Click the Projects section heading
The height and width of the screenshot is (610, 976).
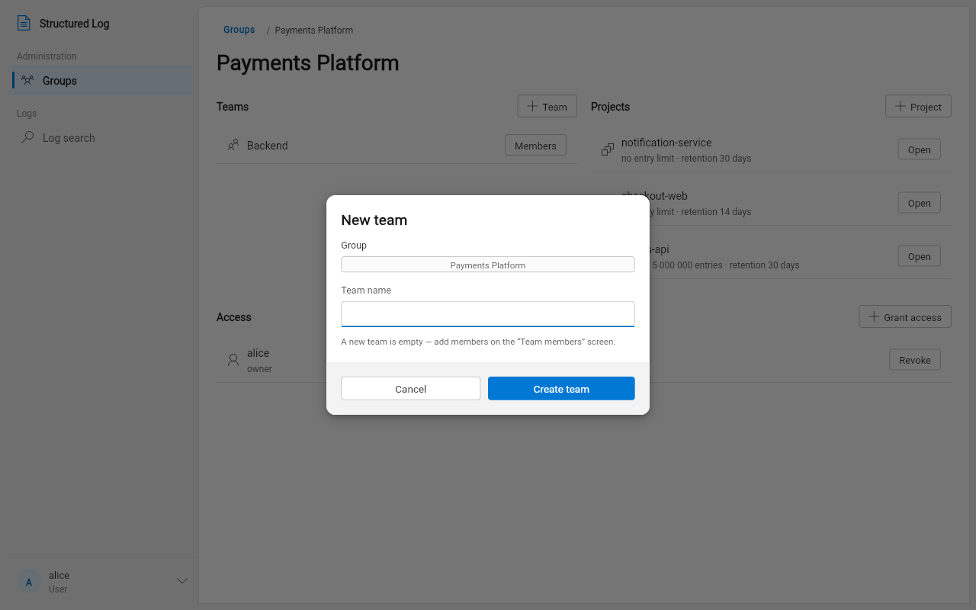610,106
